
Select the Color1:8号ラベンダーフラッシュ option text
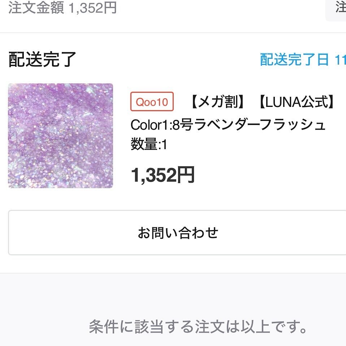pos(228,125)
